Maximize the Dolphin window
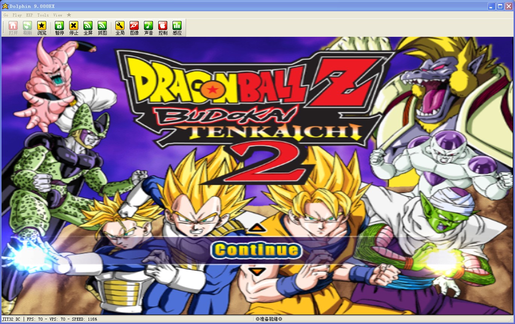 click(x=500, y=6)
